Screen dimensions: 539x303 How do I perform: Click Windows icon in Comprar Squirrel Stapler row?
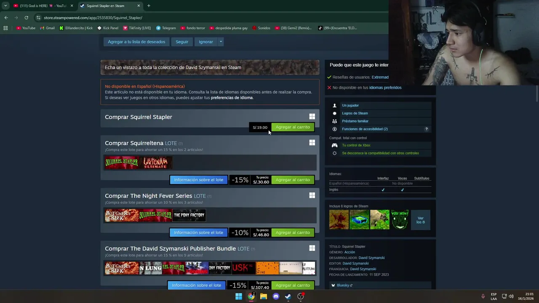point(312,117)
